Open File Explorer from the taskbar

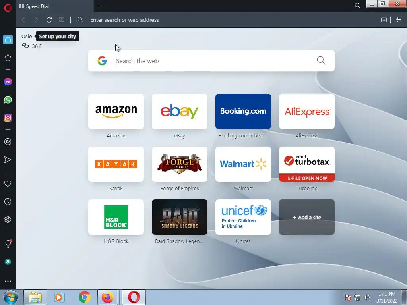tap(35, 297)
